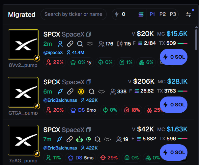Click holders icon showing 176

coord(101,44)
